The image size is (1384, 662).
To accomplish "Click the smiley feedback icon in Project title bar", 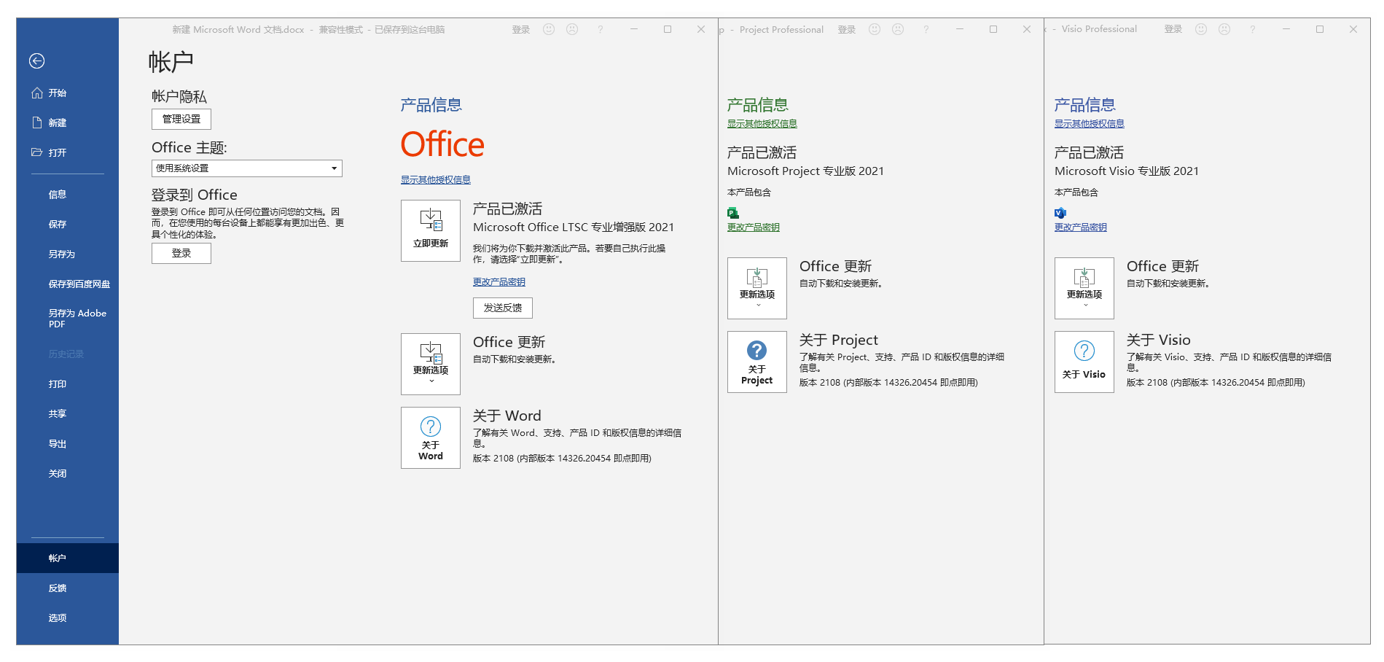I will click(x=875, y=29).
